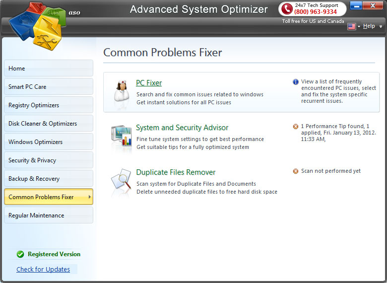
Task: Select the Common Problems Fixer sidebar item
Action: (x=49, y=197)
